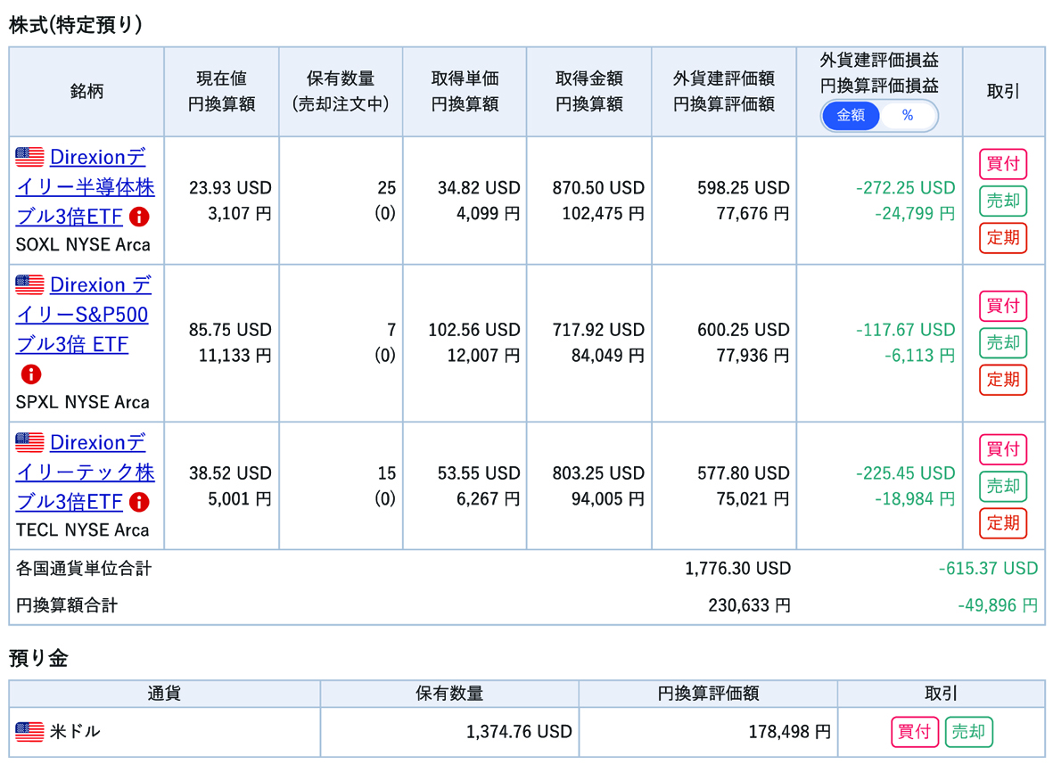This screenshot has height=764, width=1053.
Task: Switch profit/loss display to 金額
Action: pos(851,116)
